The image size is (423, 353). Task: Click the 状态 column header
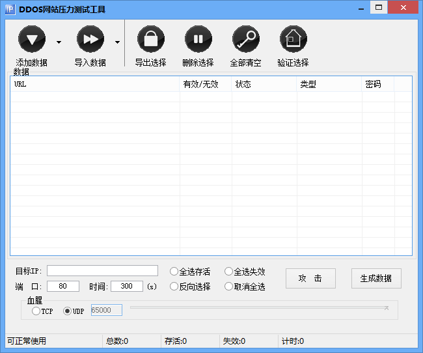coord(264,84)
